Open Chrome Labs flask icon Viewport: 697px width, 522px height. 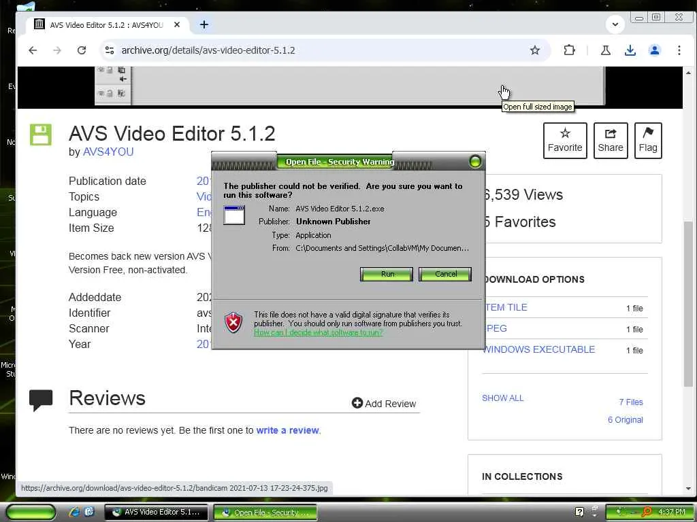click(605, 50)
